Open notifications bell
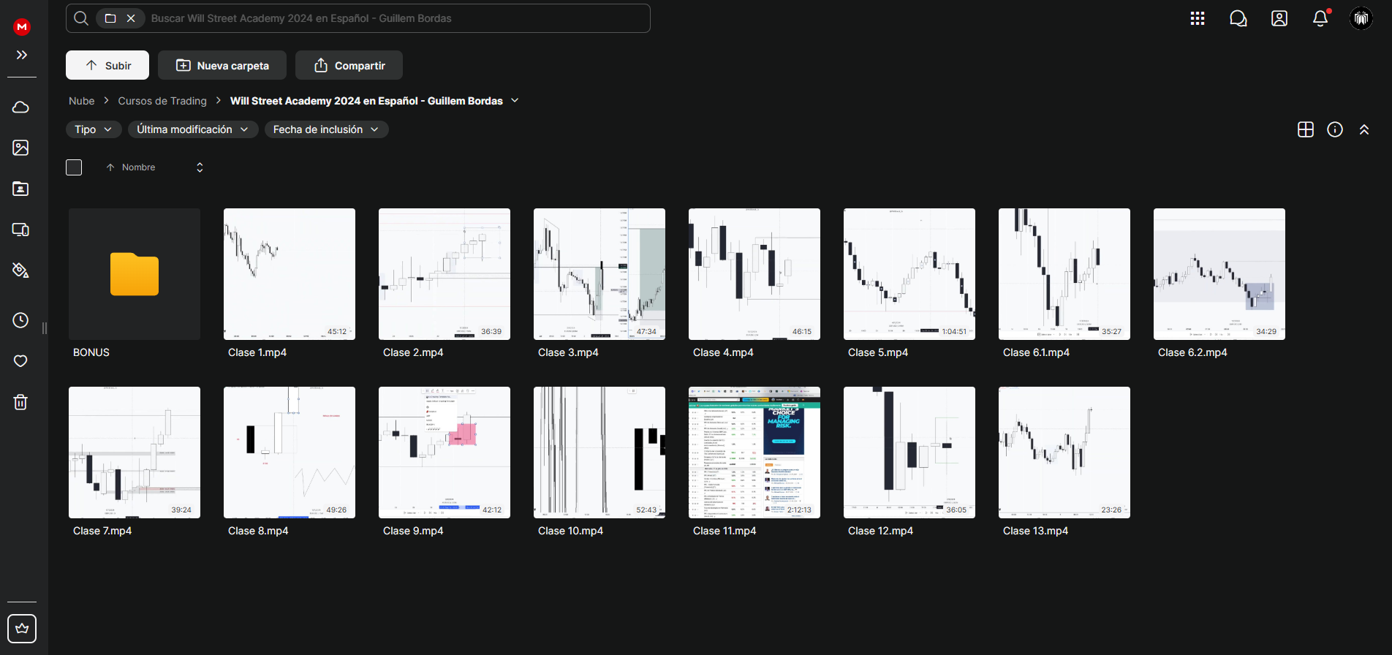1392x655 pixels. [1320, 18]
